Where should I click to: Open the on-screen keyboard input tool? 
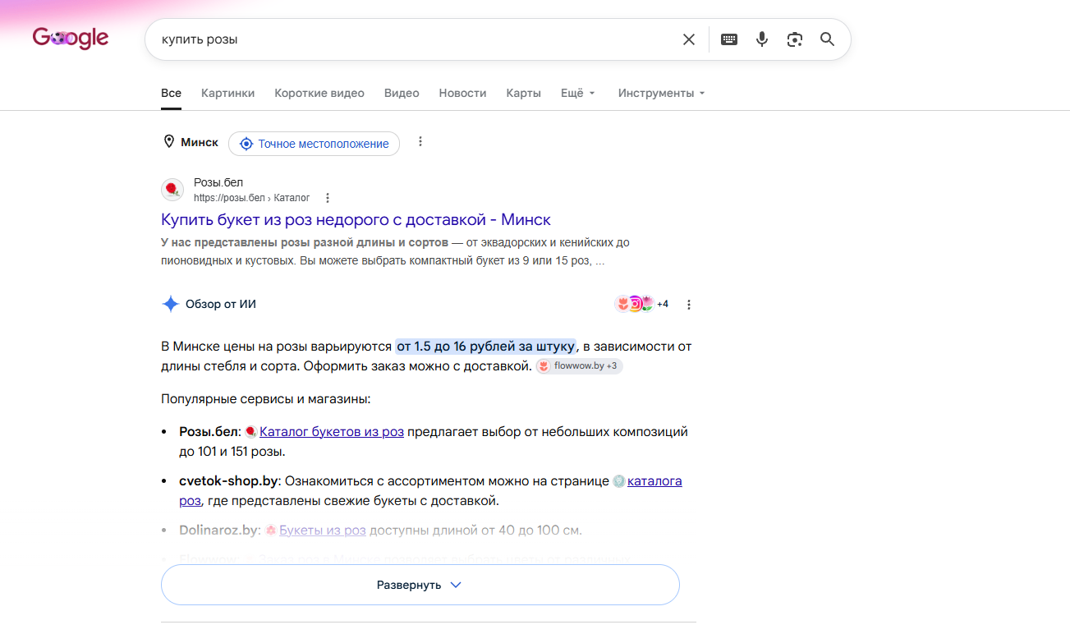729,39
